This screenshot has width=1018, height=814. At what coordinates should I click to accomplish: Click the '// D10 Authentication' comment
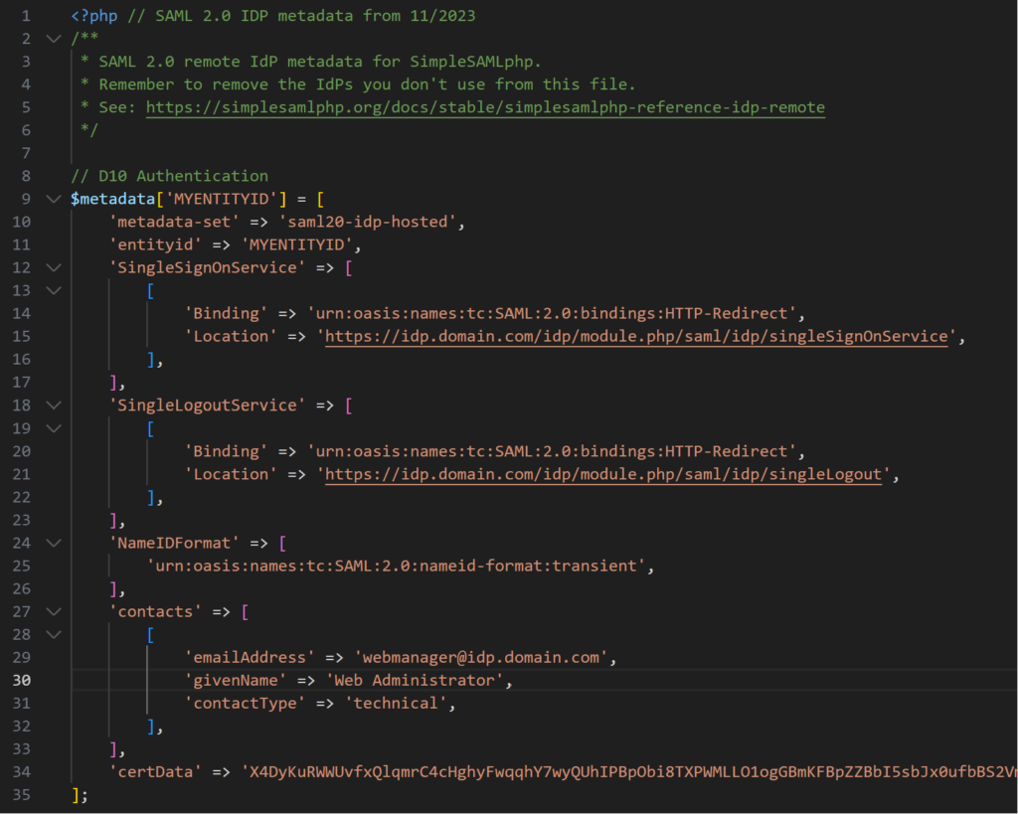(169, 176)
